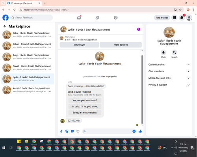Click the choose sticker icon
The height and width of the screenshot is (157, 197).
72,131
